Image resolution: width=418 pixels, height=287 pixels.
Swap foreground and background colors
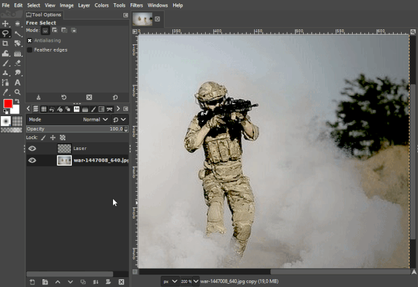point(17,101)
